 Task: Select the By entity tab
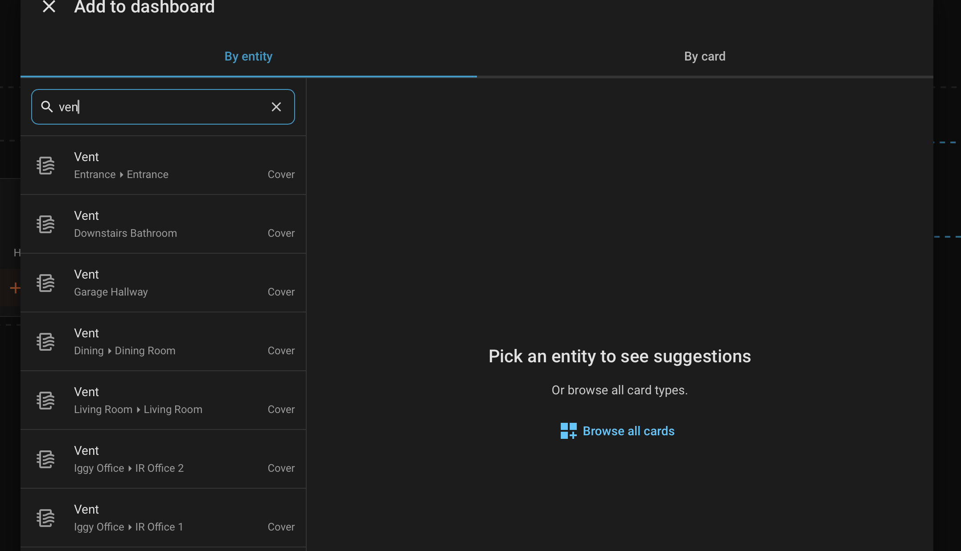click(248, 57)
